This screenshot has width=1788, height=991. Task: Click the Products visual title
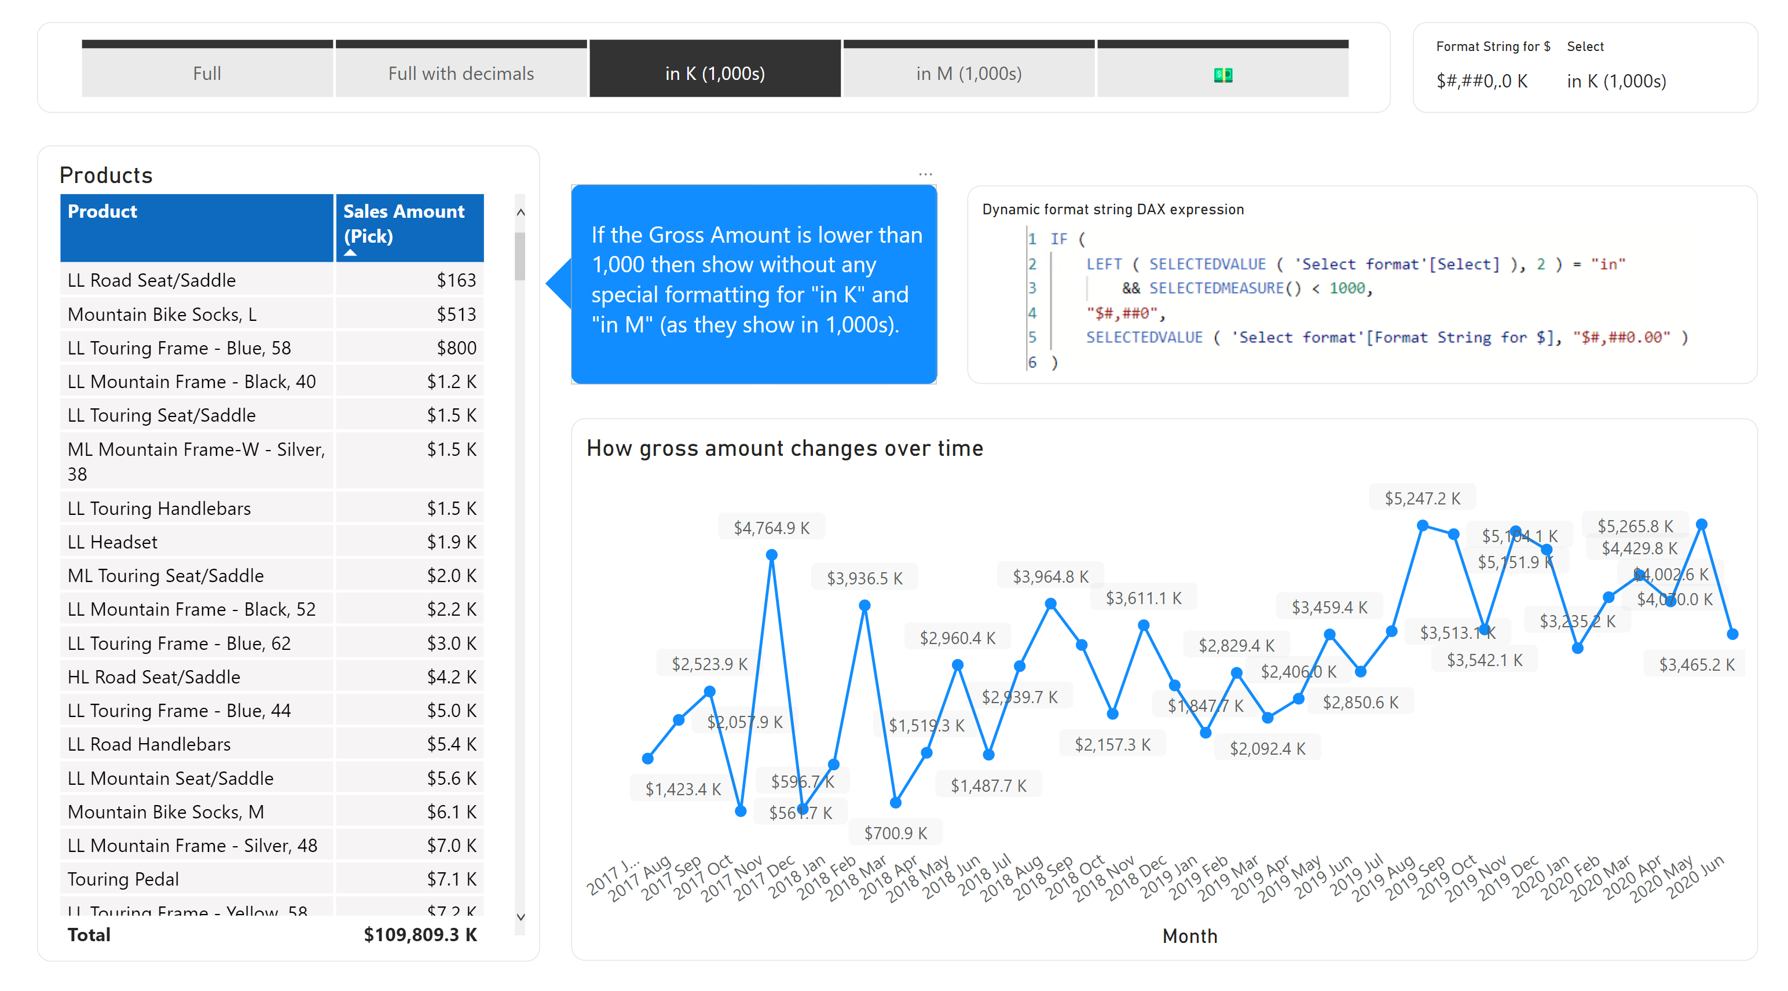[106, 175]
